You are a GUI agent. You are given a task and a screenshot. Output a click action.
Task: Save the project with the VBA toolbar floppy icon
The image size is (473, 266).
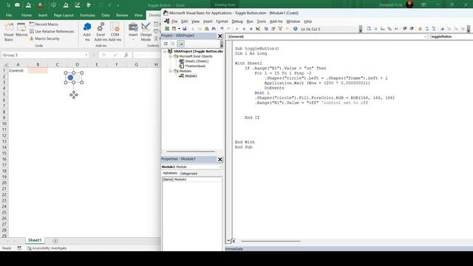click(x=184, y=29)
